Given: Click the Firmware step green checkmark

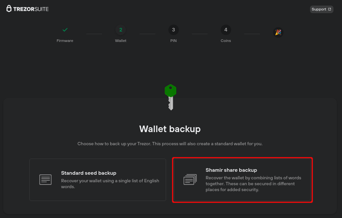Looking at the screenshot, I should (x=65, y=30).
